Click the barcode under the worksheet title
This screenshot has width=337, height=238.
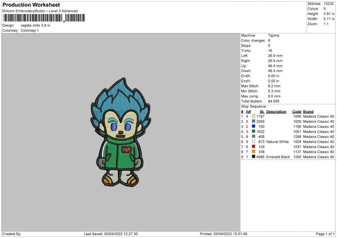[44, 18]
